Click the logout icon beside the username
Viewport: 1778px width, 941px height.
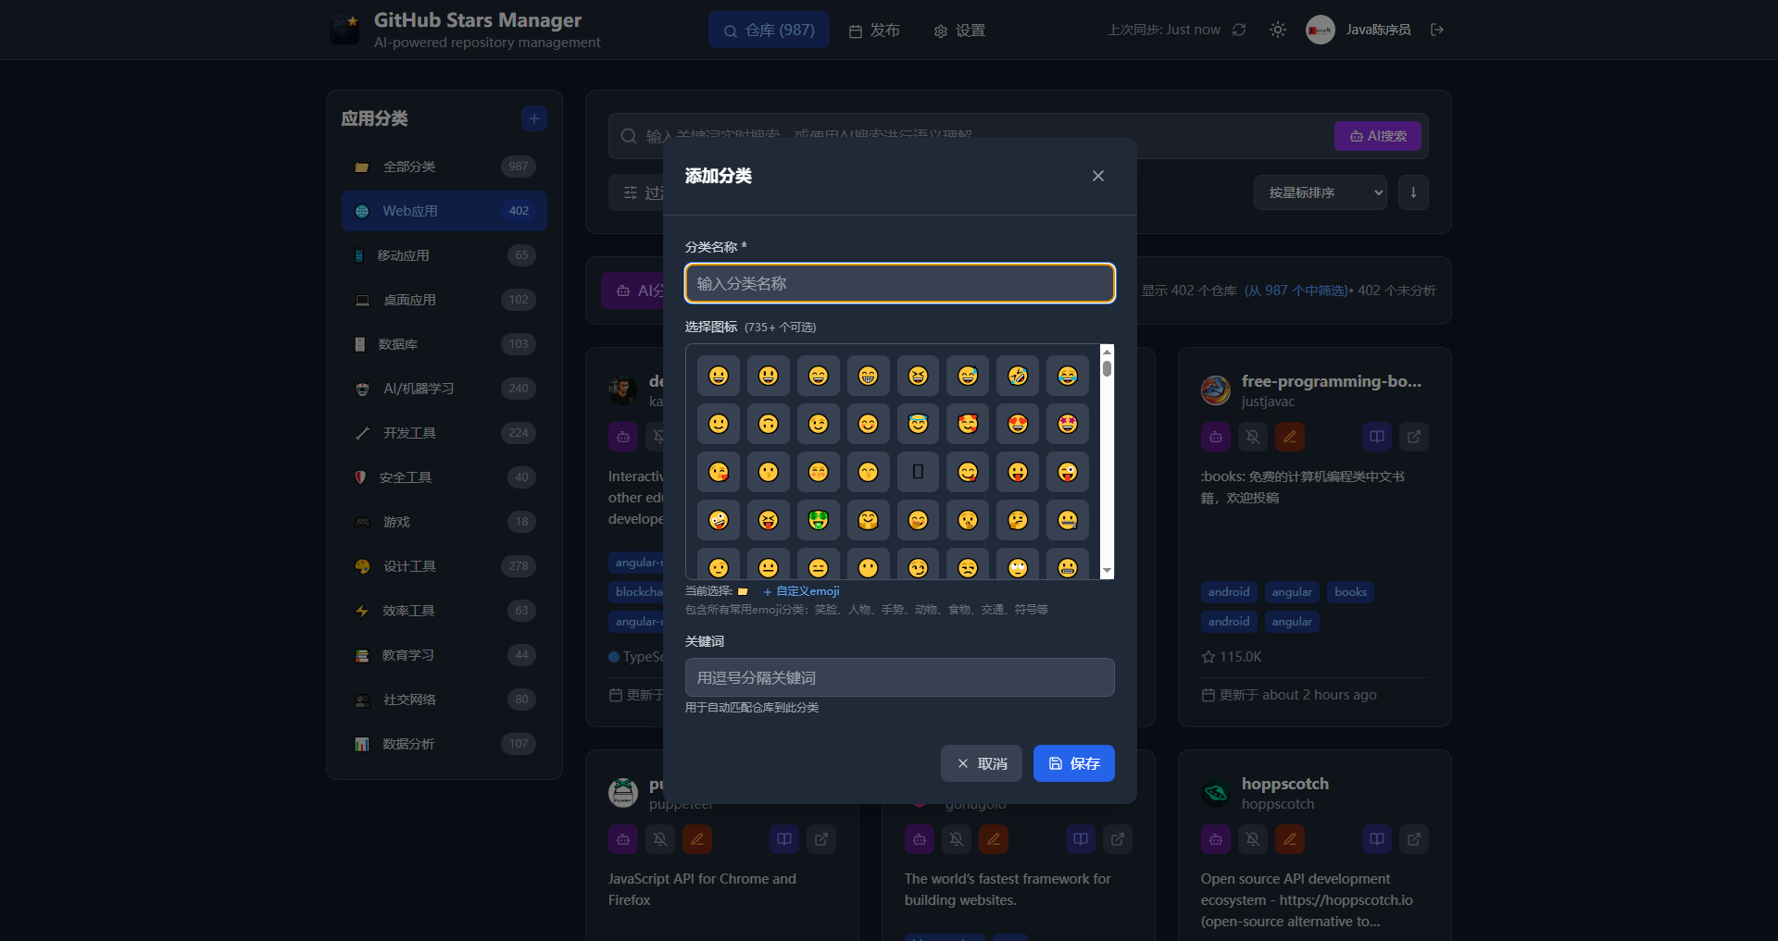point(1437,30)
